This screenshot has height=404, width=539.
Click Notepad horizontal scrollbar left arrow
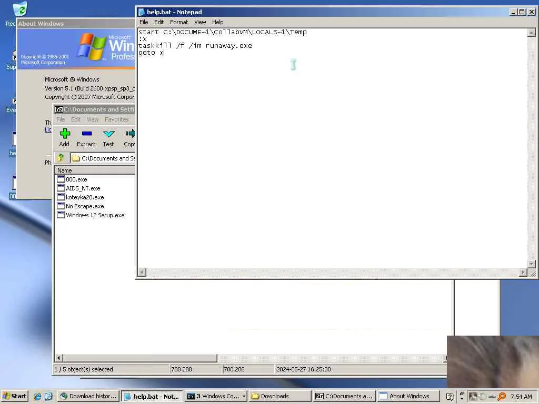(142, 272)
